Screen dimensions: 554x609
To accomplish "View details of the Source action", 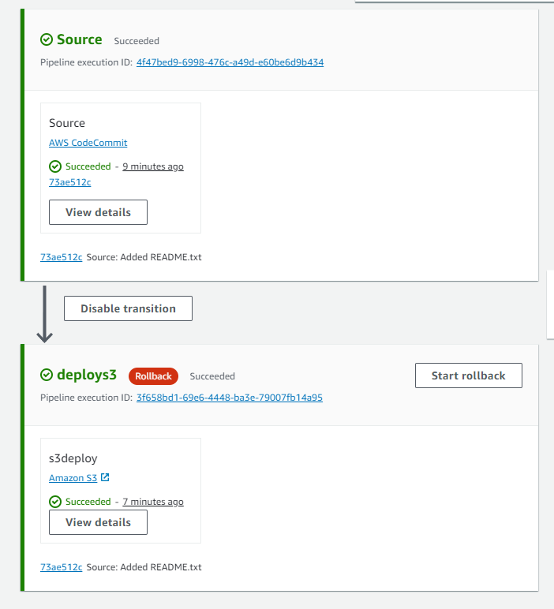I will point(98,212).
